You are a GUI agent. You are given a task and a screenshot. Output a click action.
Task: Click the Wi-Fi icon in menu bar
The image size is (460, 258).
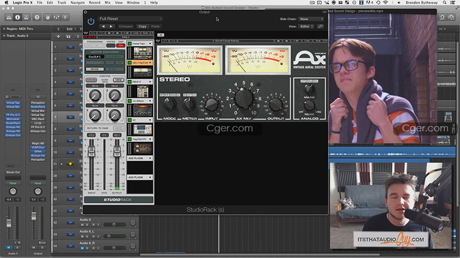[x=385, y=3]
